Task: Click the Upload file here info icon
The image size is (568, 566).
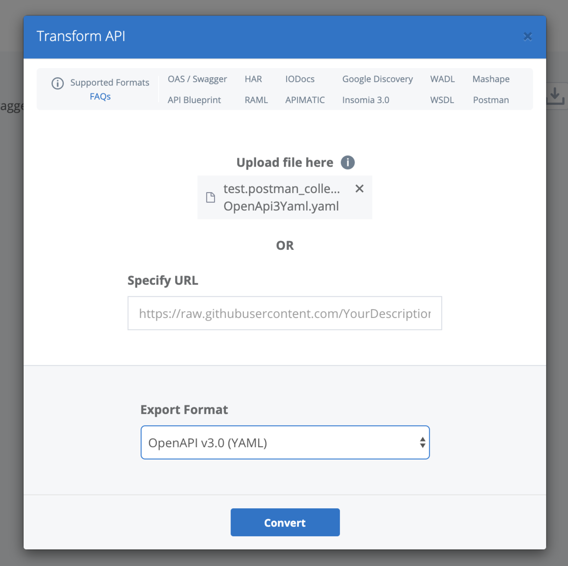Action: tap(347, 162)
